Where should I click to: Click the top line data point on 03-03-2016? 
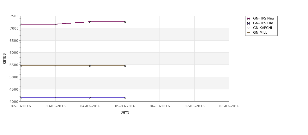click(x=55, y=24)
